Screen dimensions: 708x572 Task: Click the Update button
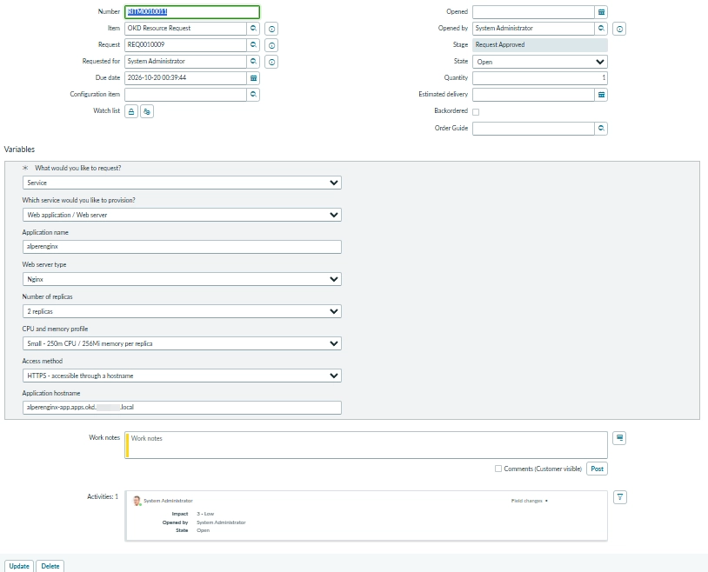click(x=19, y=566)
